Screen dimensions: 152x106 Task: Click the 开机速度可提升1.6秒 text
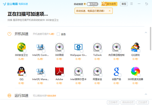click(44, 34)
